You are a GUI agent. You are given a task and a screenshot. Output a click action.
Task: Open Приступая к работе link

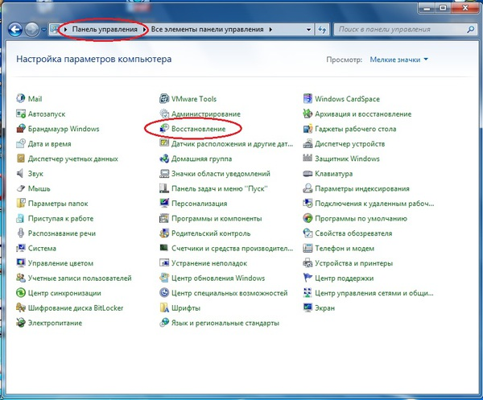click(60, 218)
